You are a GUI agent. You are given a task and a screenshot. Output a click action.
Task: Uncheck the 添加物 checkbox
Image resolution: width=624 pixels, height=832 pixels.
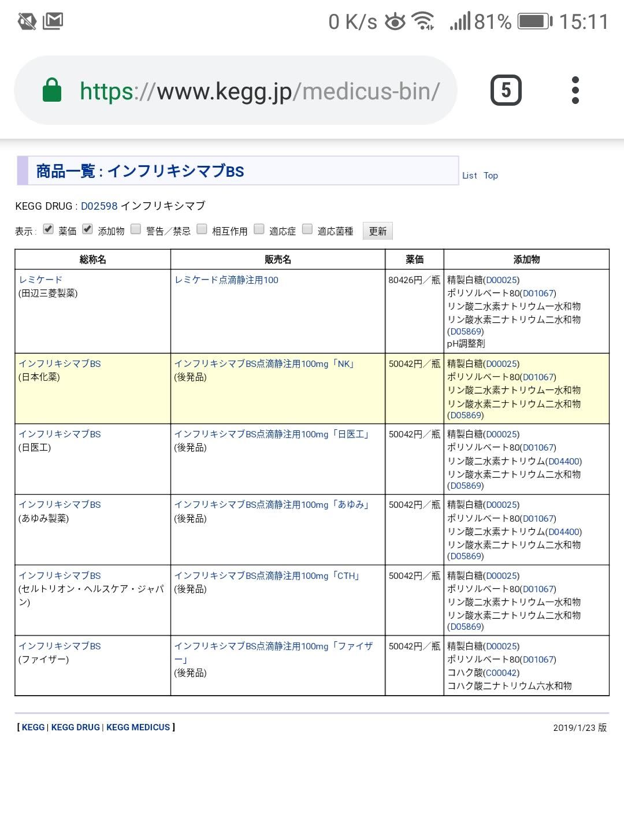point(87,229)
